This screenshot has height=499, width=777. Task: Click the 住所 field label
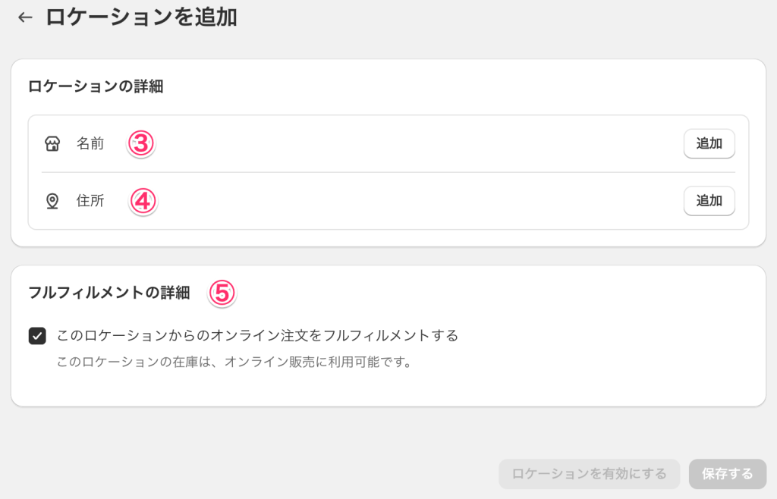[90, 201]
